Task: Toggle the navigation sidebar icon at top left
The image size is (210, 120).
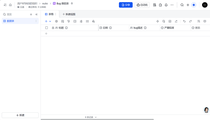Action: coord(5,5)
